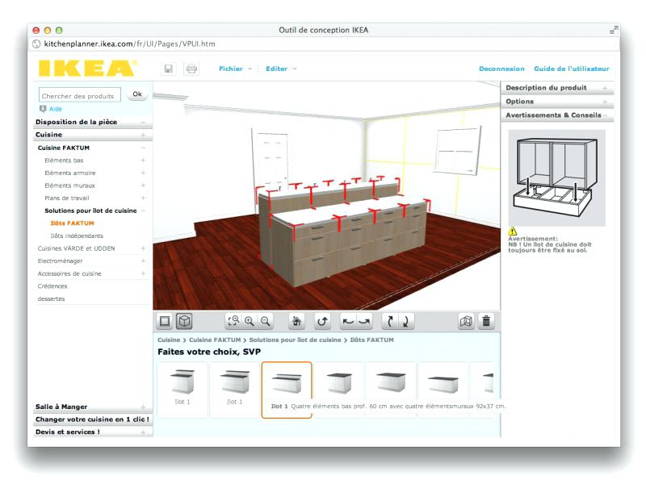This screenshot has height=484, width=646.
Task: Click the print icon
Action: (x=191, y=69)
